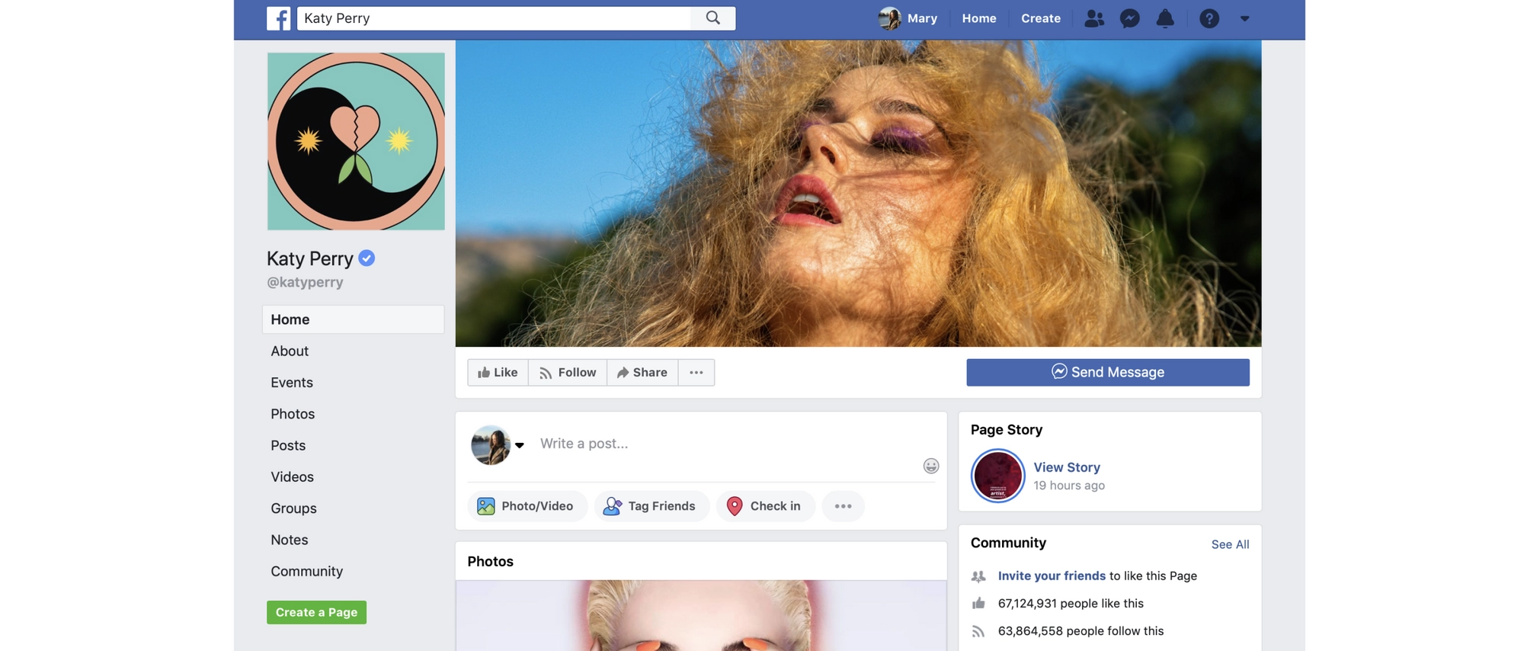The image size is (1524, 651).
Task: Open the Notifications bell icon
Action: pos(1165,18)
